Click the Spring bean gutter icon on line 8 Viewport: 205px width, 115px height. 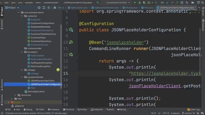71,30
